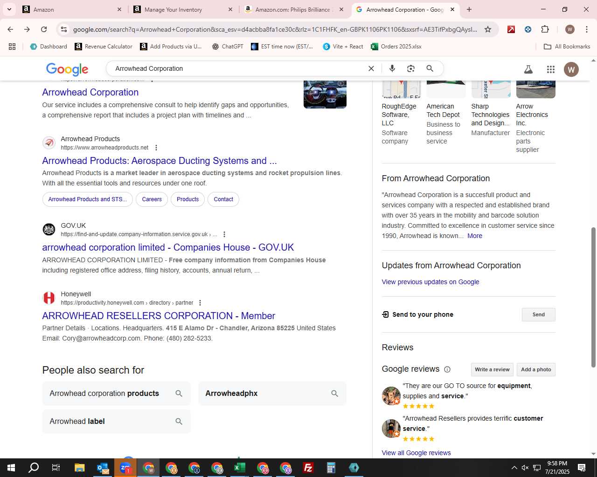This screenshot has height=477, width=597.
Task: Switch to the Amazon tab
Action: click(x=72, y=9)
